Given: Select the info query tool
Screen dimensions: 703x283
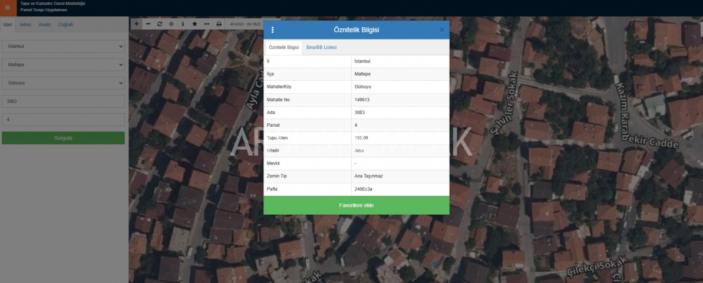Looking at the screenshot, I should click(183, 24).
